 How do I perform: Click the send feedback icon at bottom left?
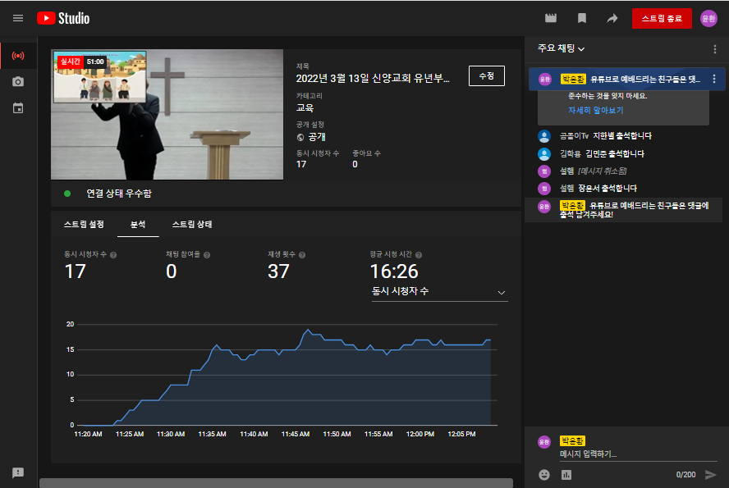tap(17, 472)
